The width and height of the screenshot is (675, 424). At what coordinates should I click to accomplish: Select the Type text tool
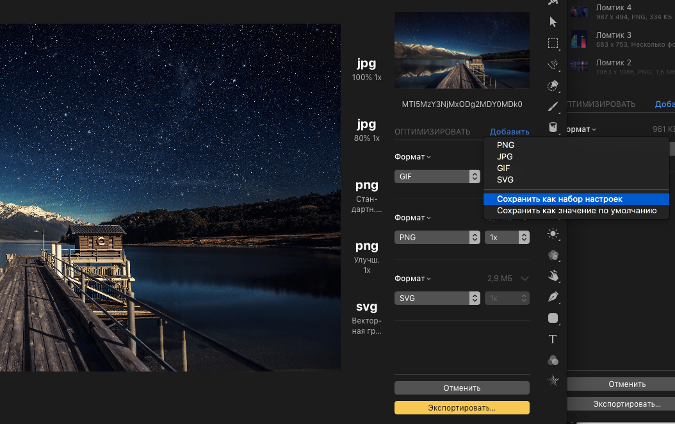553,339
